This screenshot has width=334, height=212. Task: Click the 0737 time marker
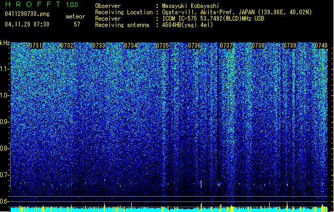pos(226,46)
